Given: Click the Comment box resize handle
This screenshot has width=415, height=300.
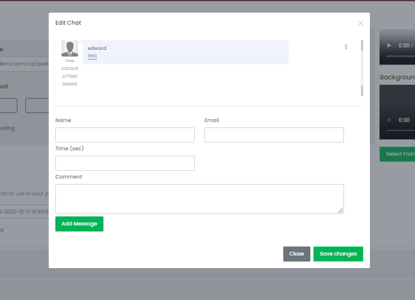Looking at the screenshot, I should point(340,210).
